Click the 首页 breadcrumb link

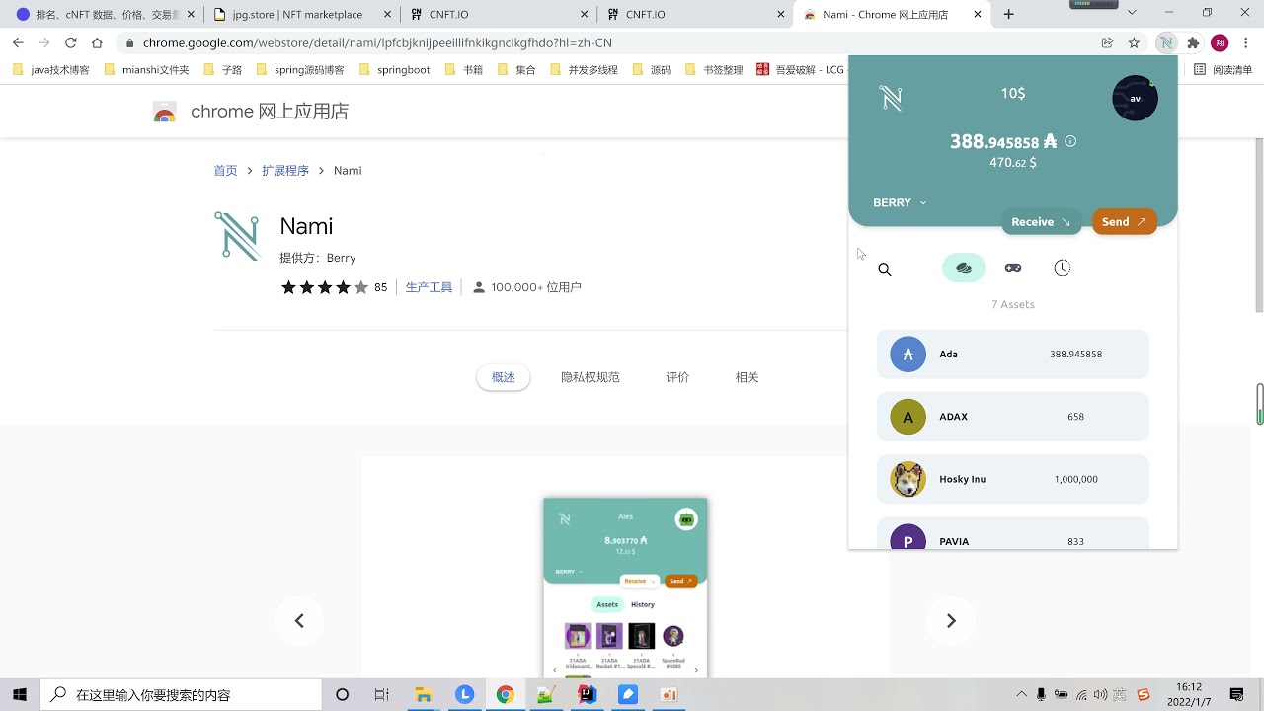tap(226, 171)
